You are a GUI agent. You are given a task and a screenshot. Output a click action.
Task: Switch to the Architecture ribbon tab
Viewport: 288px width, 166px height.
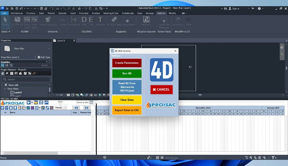tap(17, 13)
